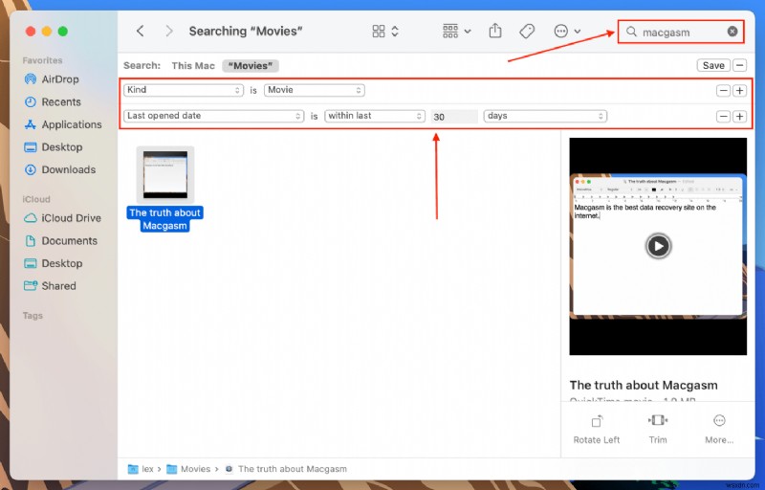Add a rule after the Kind row
Screen dimensions: 765x490
(x=739, y=91)
